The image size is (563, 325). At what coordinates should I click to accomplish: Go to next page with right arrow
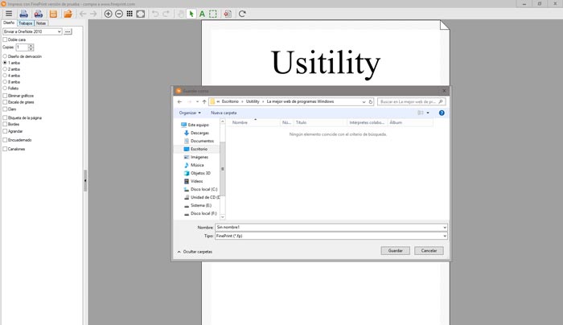[93, 14]
